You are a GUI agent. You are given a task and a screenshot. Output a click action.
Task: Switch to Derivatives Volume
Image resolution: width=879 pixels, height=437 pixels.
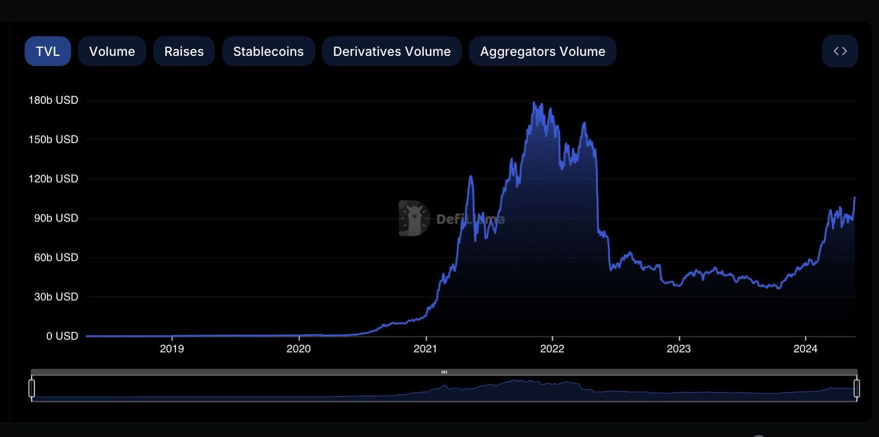392,51
